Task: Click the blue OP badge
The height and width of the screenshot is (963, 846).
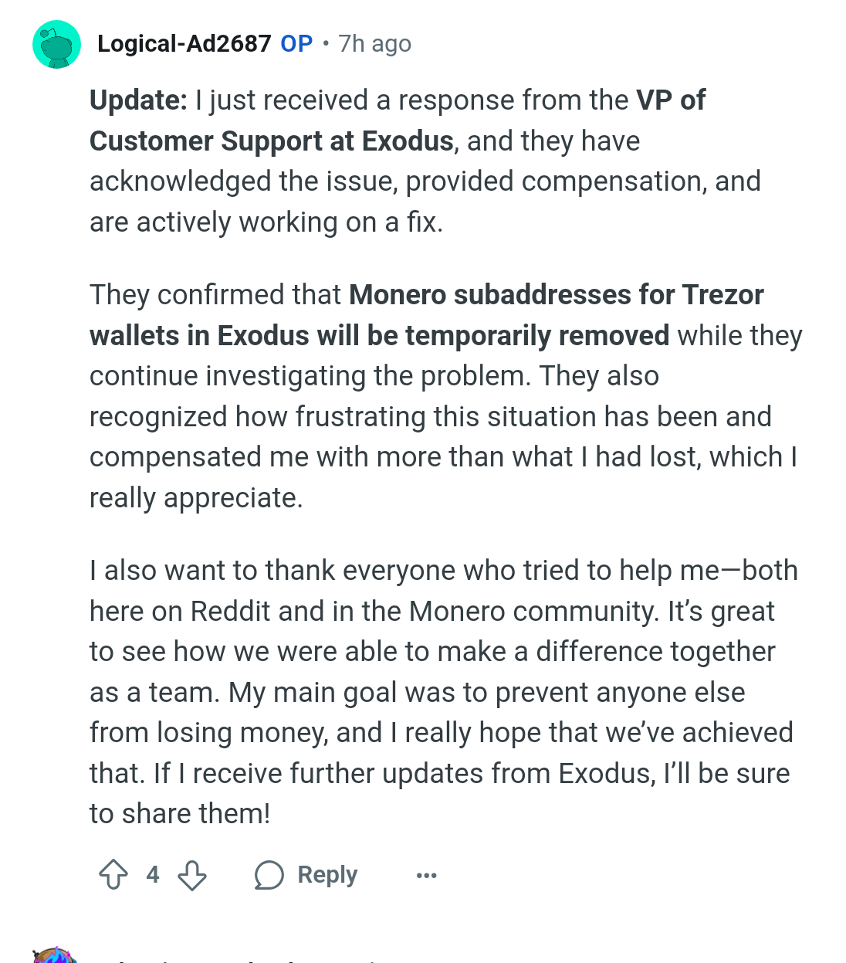Action: tap(296, 44)
